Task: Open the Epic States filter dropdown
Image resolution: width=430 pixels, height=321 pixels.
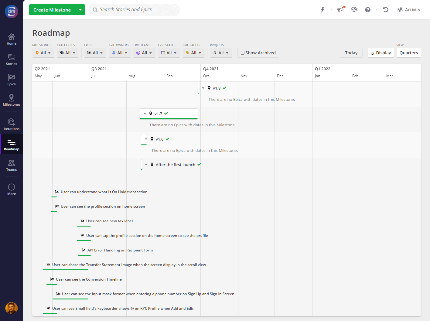Action: coord(169,53)
